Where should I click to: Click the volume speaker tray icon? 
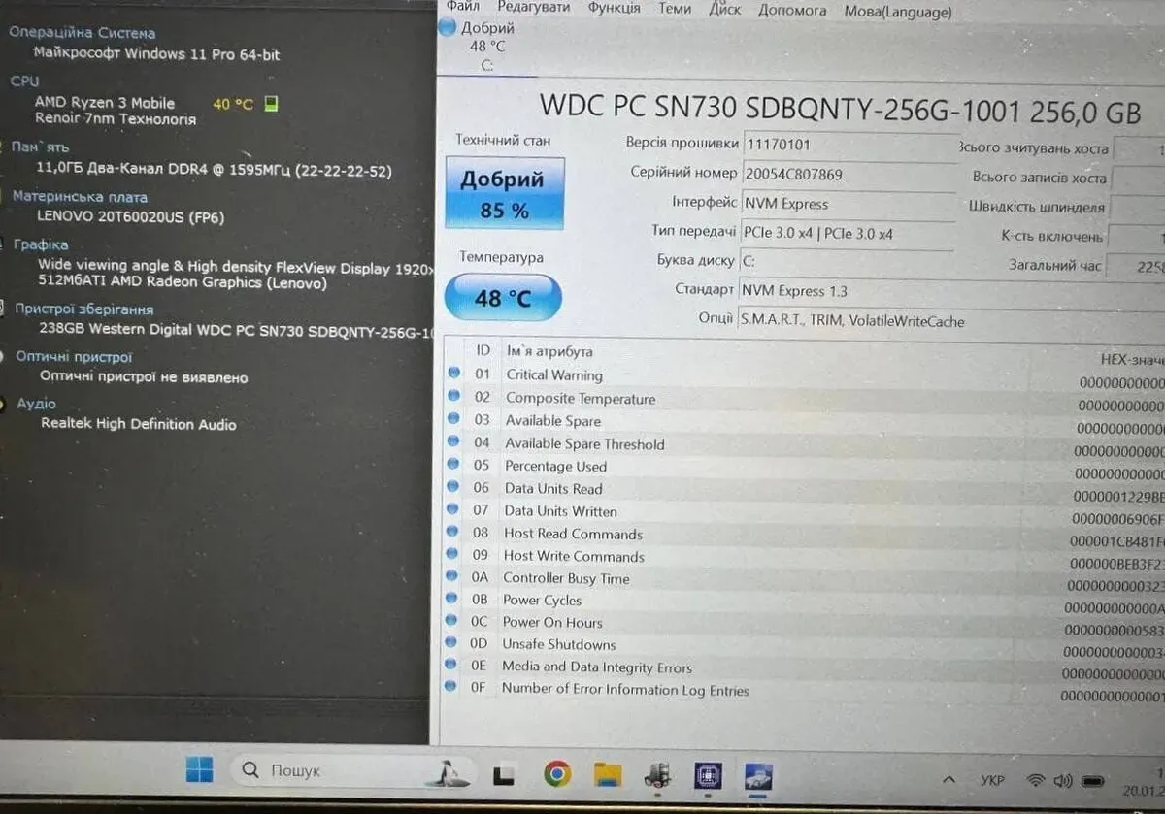point(1064,780)
